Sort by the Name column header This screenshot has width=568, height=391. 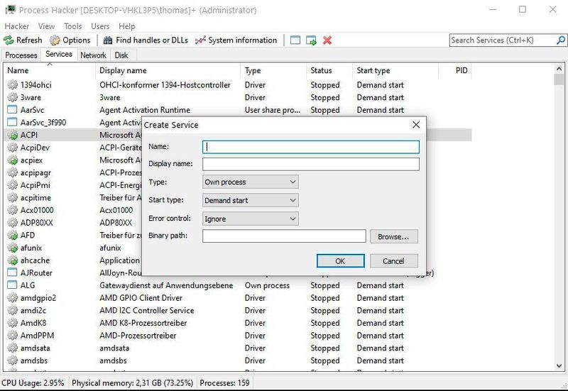49,70
